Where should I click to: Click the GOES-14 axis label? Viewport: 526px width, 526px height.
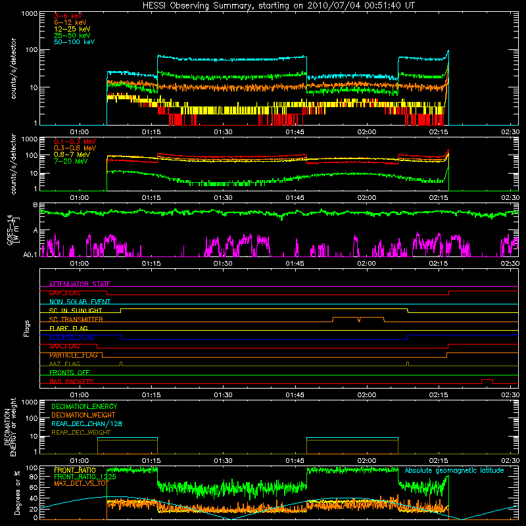12,230
